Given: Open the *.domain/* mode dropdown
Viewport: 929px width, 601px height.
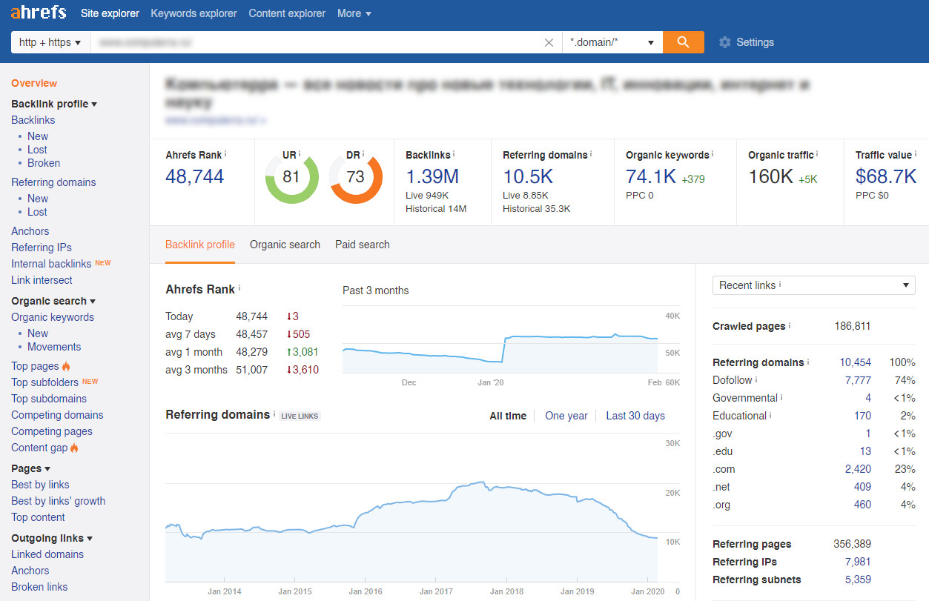Looking at the screenshot, I should (x=612, y=42).
